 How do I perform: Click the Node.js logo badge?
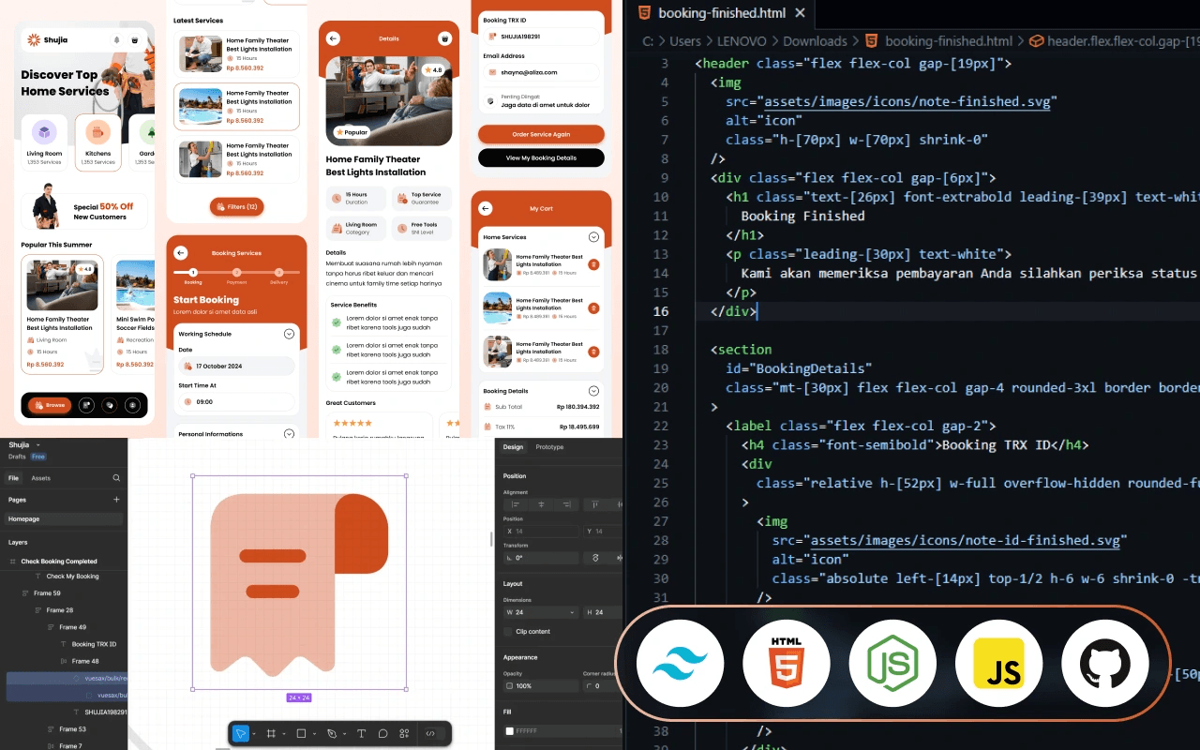892,664
